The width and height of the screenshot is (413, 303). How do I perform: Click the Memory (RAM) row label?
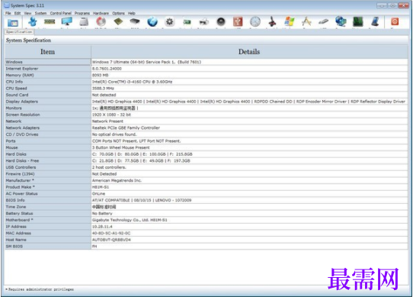pyautogui.click(x=48, y=75)
